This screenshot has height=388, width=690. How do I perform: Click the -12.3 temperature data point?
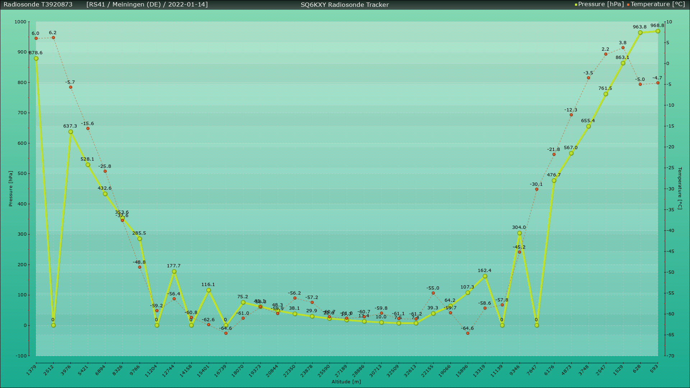point(571,115)
